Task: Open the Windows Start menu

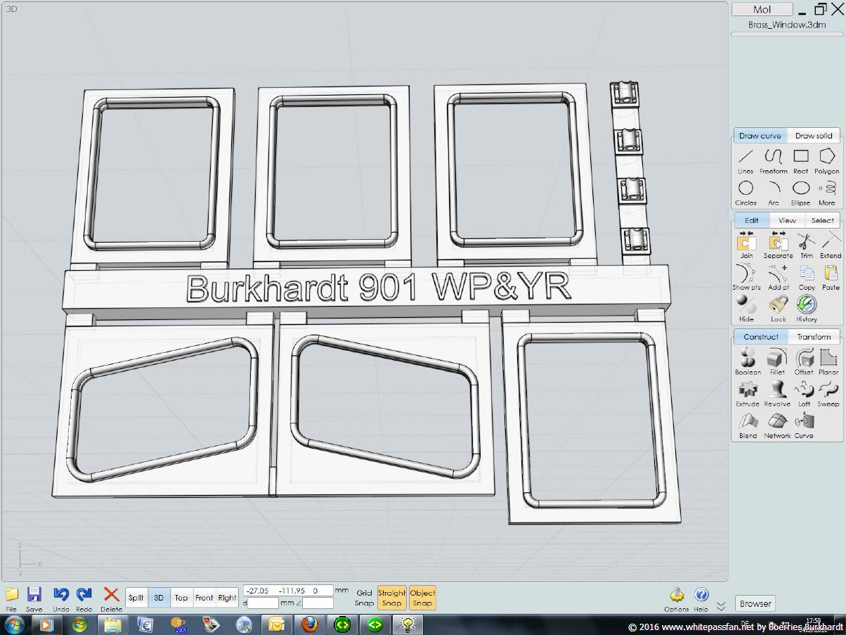Action: click(14, 624)
